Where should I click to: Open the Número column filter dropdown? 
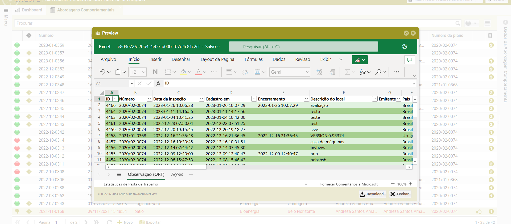[x=149, y=99]
